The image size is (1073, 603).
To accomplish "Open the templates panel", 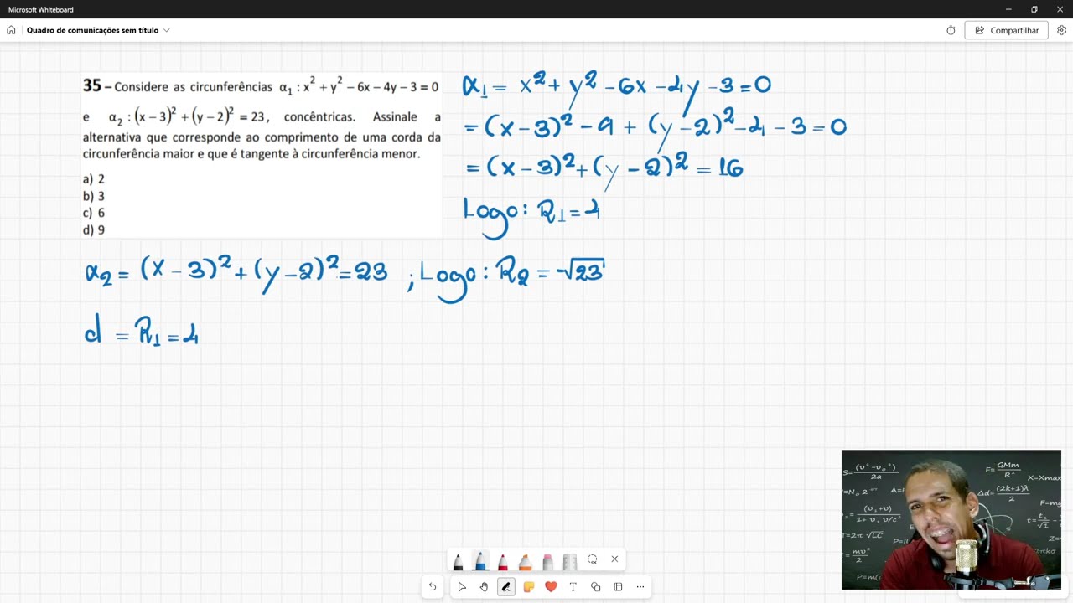I will (x=618, y=587).
